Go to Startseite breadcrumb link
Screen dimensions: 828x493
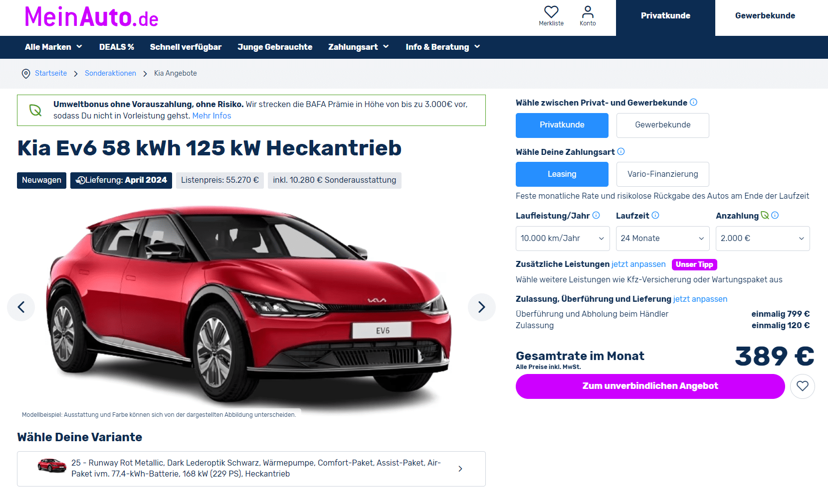(51, 73)
